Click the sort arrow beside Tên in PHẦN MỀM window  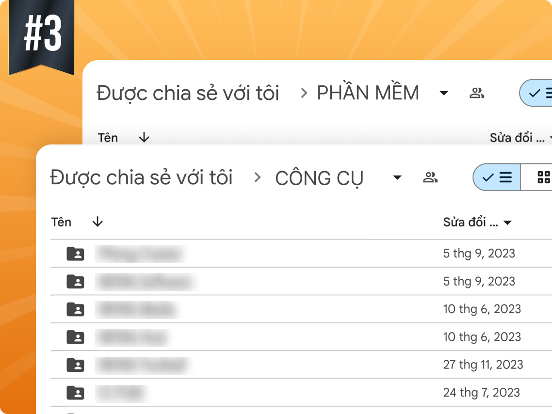click(x=144, y=138)
